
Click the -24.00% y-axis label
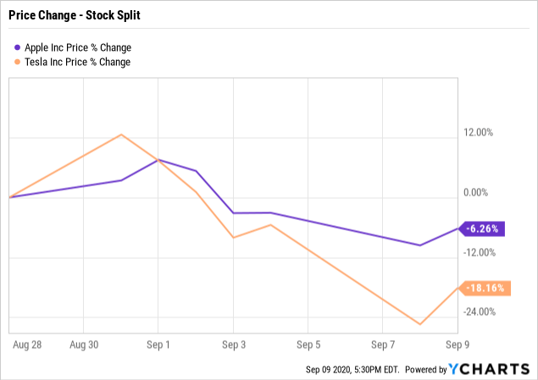(x=482, y=311)
